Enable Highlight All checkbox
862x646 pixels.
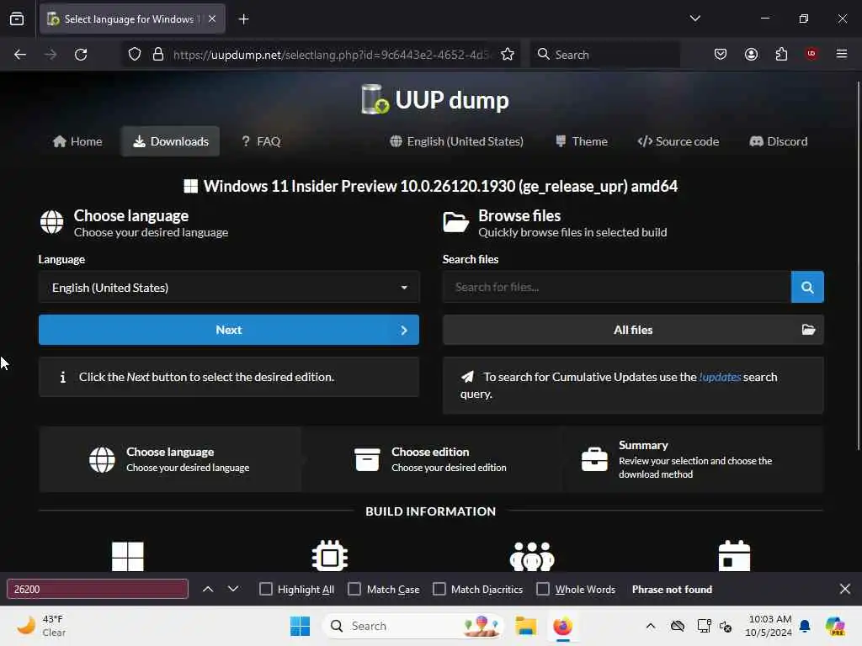click(x=265, y=590)
